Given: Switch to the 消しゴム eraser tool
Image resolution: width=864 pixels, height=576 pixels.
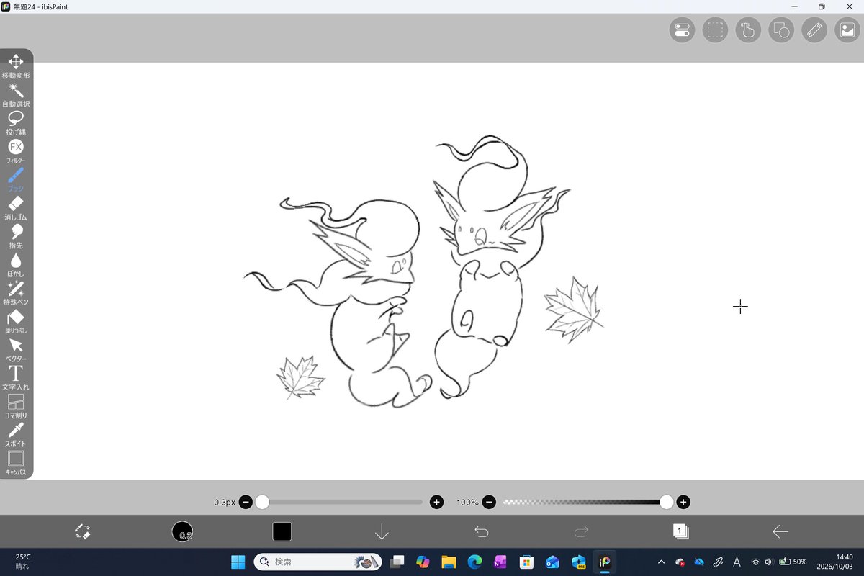Looking at the screenshot, I should (x=16, y=208).
